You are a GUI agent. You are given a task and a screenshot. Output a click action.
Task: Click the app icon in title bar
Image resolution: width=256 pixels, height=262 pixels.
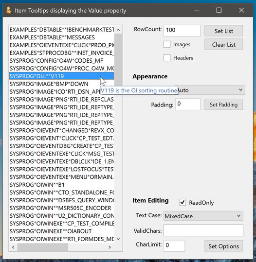coord(9,11)
